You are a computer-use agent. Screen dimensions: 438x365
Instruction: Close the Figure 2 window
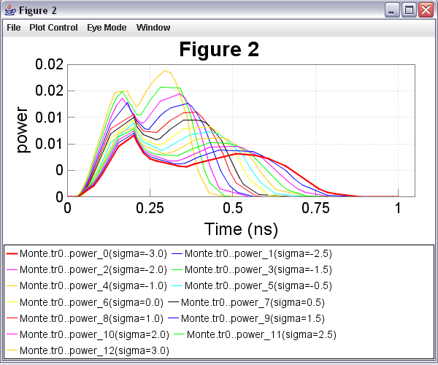(x=425, y=10)
